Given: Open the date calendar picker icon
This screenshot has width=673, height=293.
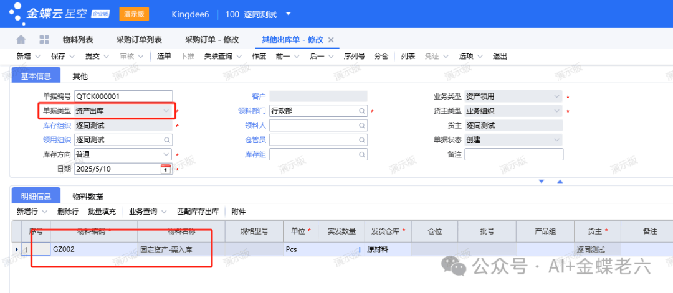Looking at the screenshot, I should tap(165, 169).
